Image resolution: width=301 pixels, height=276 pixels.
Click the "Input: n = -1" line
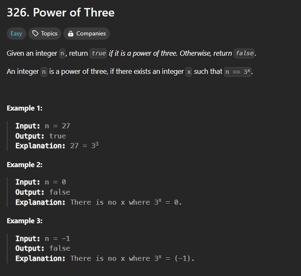tap(43, 238)
